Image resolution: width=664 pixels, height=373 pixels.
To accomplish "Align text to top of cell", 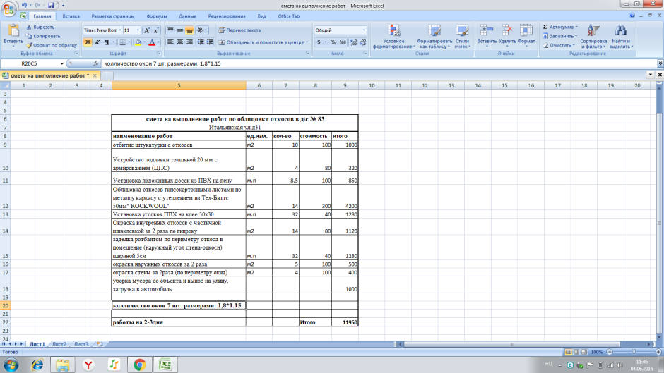I will (x=170, y=30).
